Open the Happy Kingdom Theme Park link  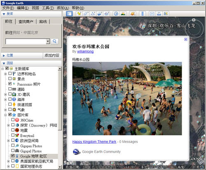94,142
